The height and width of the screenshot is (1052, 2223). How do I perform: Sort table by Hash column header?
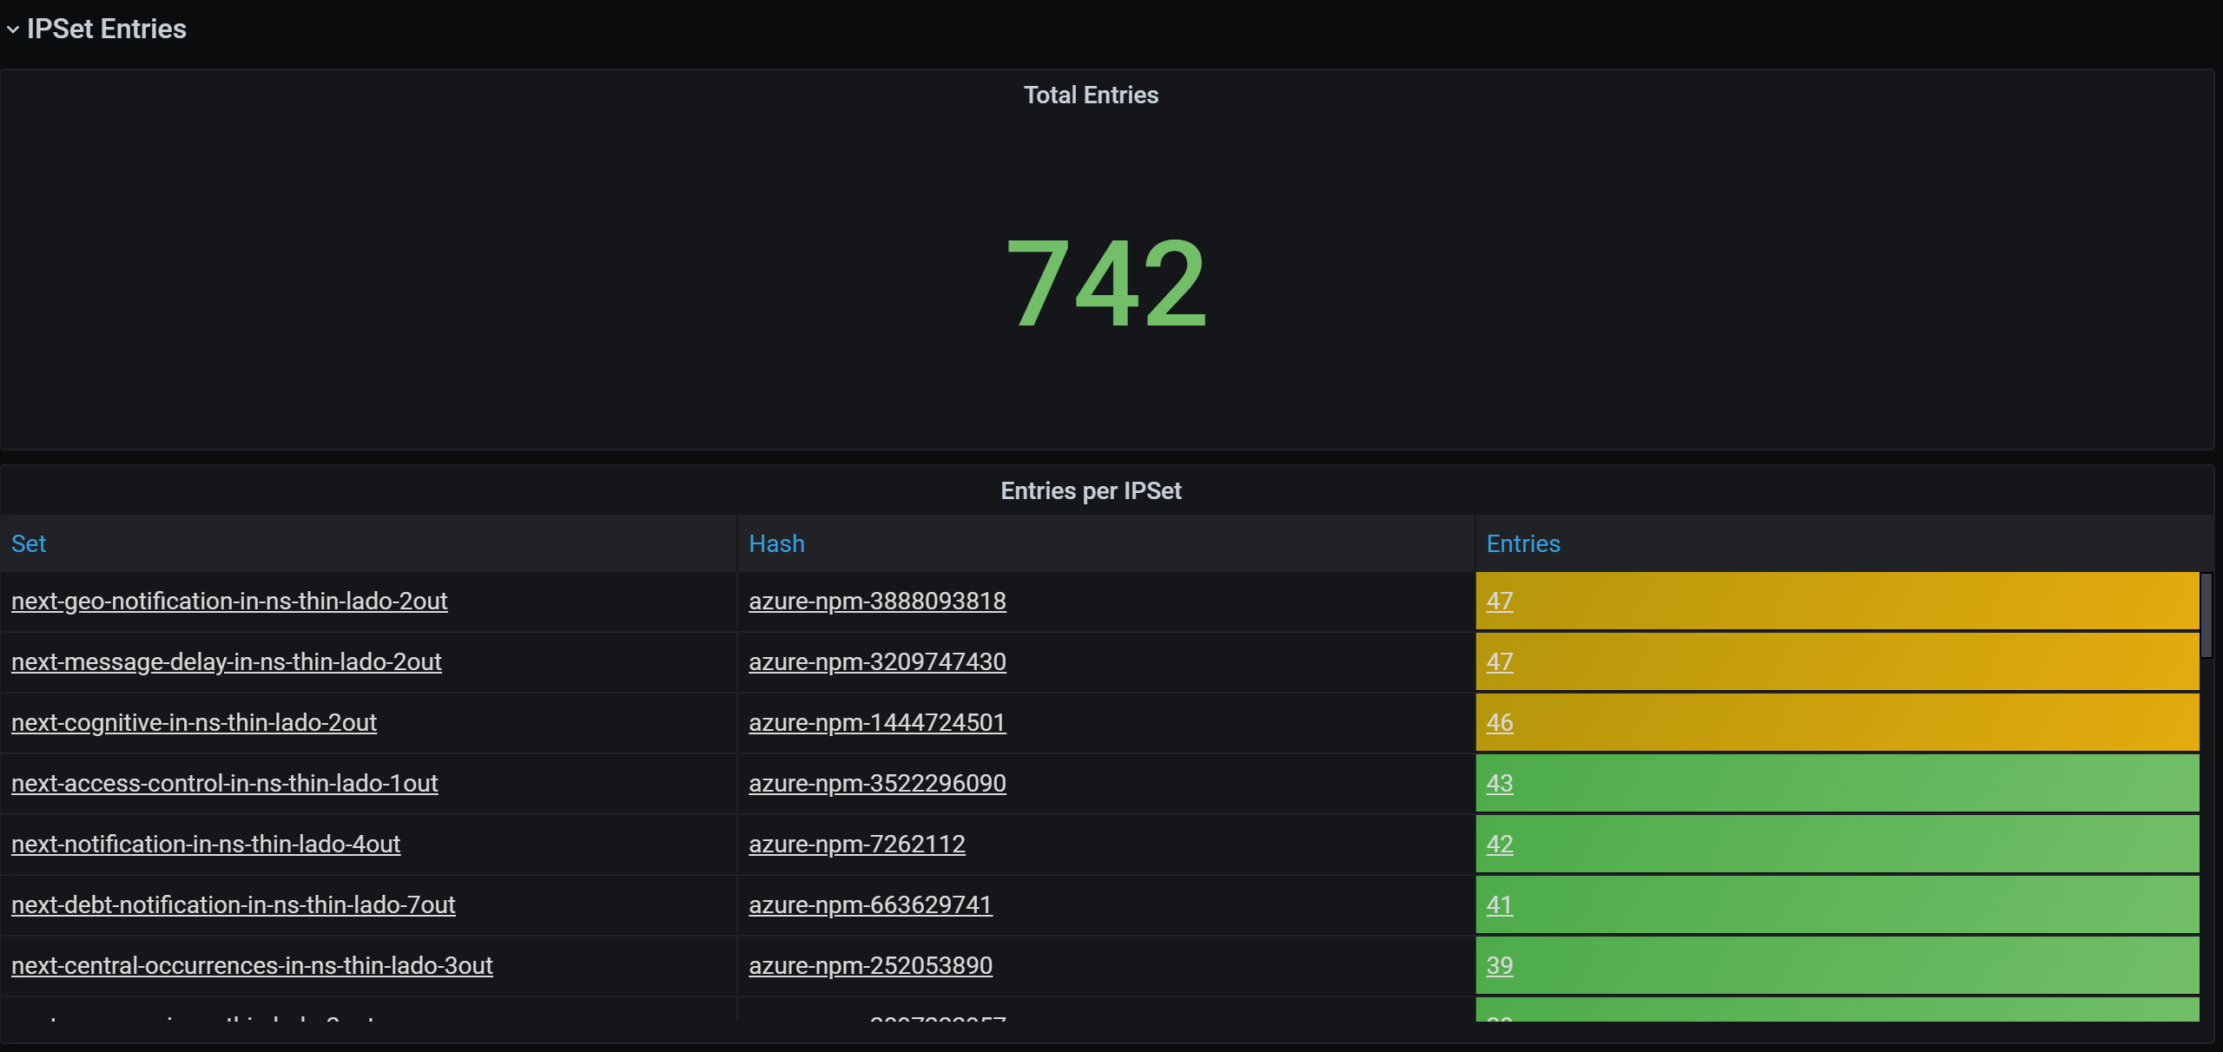776,544
